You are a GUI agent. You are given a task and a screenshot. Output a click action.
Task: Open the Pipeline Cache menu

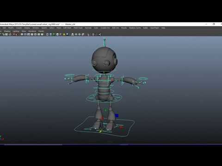tap(135, 28)
